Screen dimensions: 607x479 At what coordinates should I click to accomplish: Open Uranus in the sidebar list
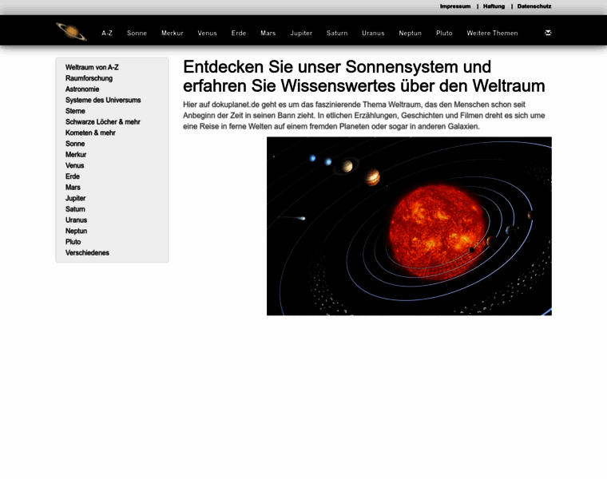(x=76, y=220)
